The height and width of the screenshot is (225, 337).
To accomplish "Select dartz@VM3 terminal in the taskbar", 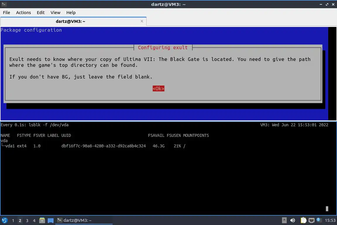I will coord(84,220).
